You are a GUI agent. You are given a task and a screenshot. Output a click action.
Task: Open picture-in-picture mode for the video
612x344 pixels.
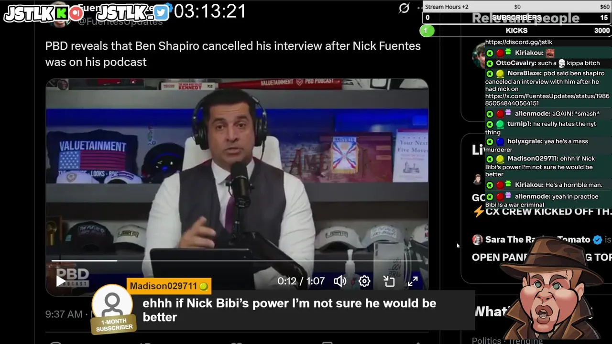click(389, 281)
